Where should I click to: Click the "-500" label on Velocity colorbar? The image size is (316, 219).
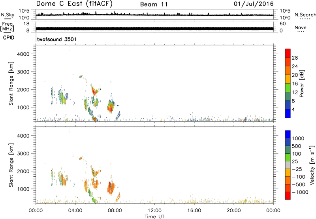point(299,185)
